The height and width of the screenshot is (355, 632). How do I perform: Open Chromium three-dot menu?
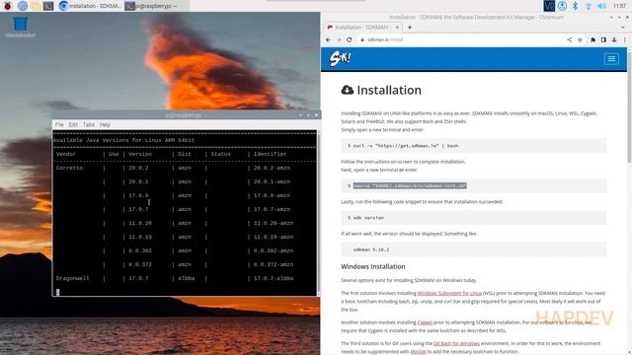click(x=625, y=39)
